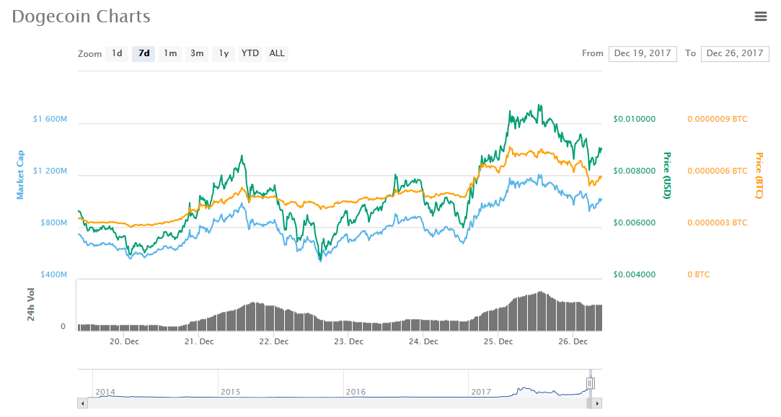Click the 0.0000003 BTC label
This screenshot has width=781, height=417.
pyautogui.click(x=718, y=223)
